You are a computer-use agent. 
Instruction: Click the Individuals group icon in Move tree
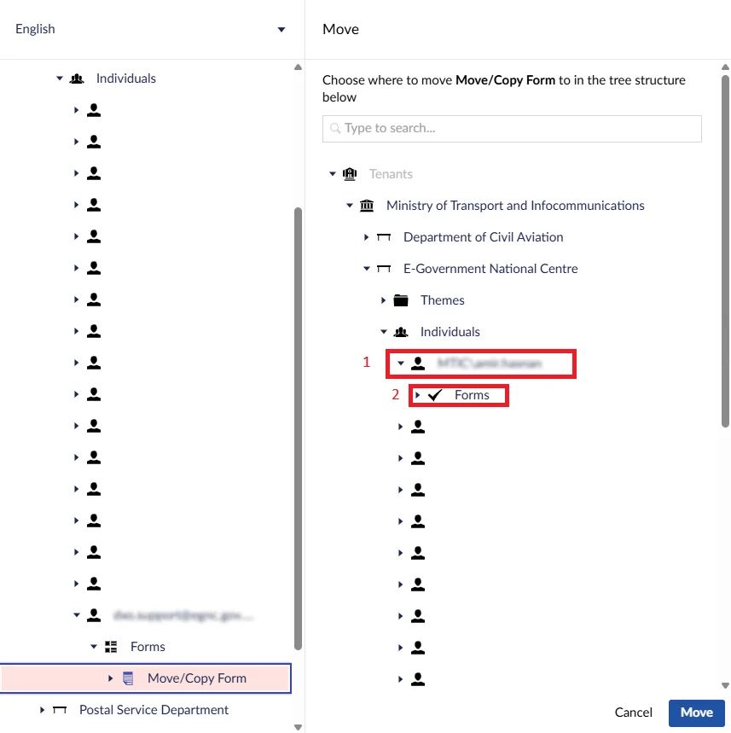[x=401, y=332]
